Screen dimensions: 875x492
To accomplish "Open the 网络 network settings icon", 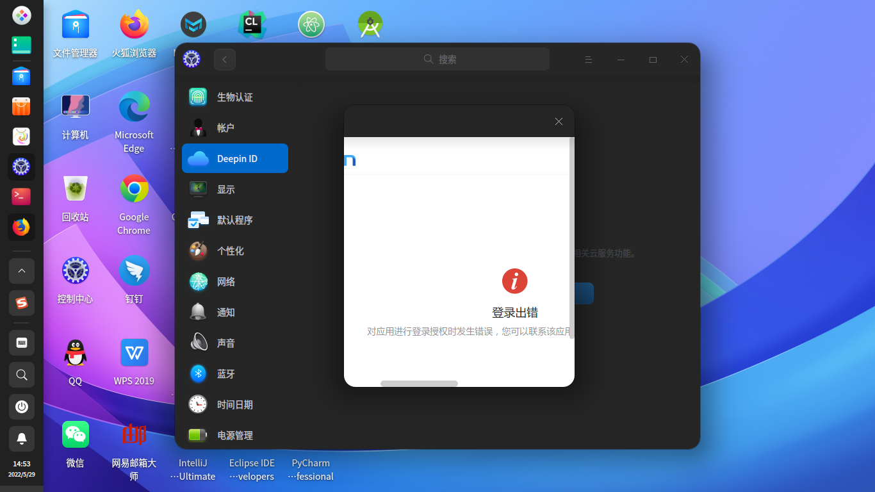I will 198,281.
